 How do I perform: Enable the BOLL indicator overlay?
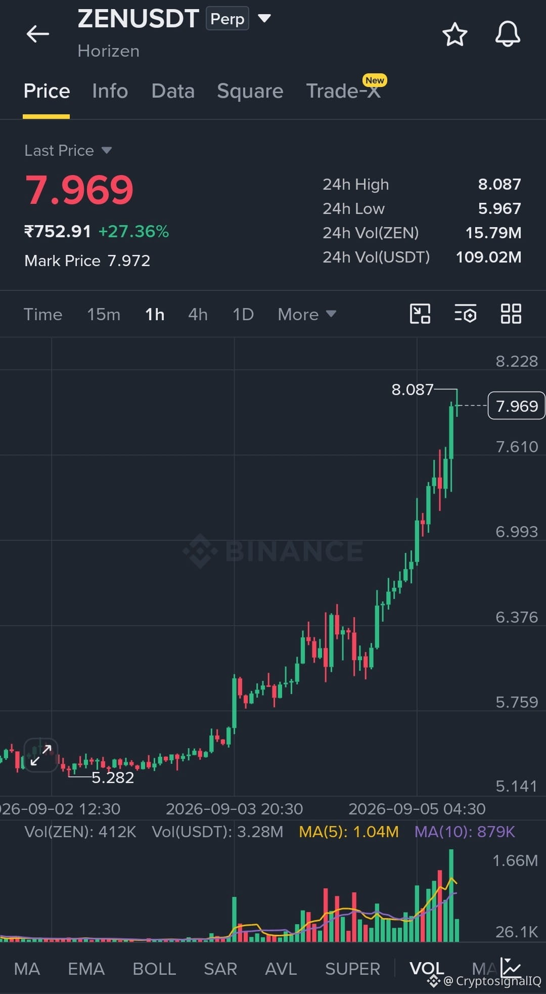[x=154, y=969]
